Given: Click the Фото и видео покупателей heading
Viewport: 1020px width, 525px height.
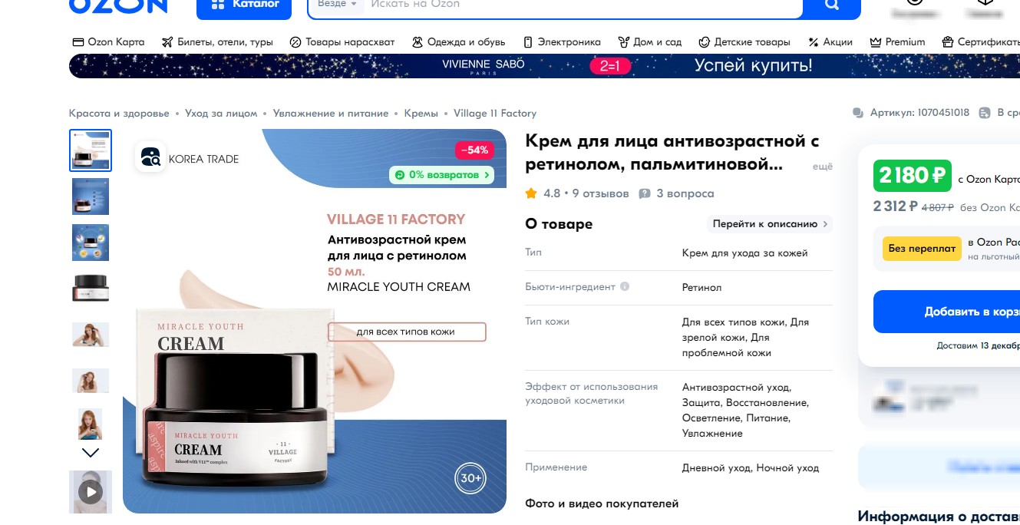Looking at the screenshot, I should 602,504.
